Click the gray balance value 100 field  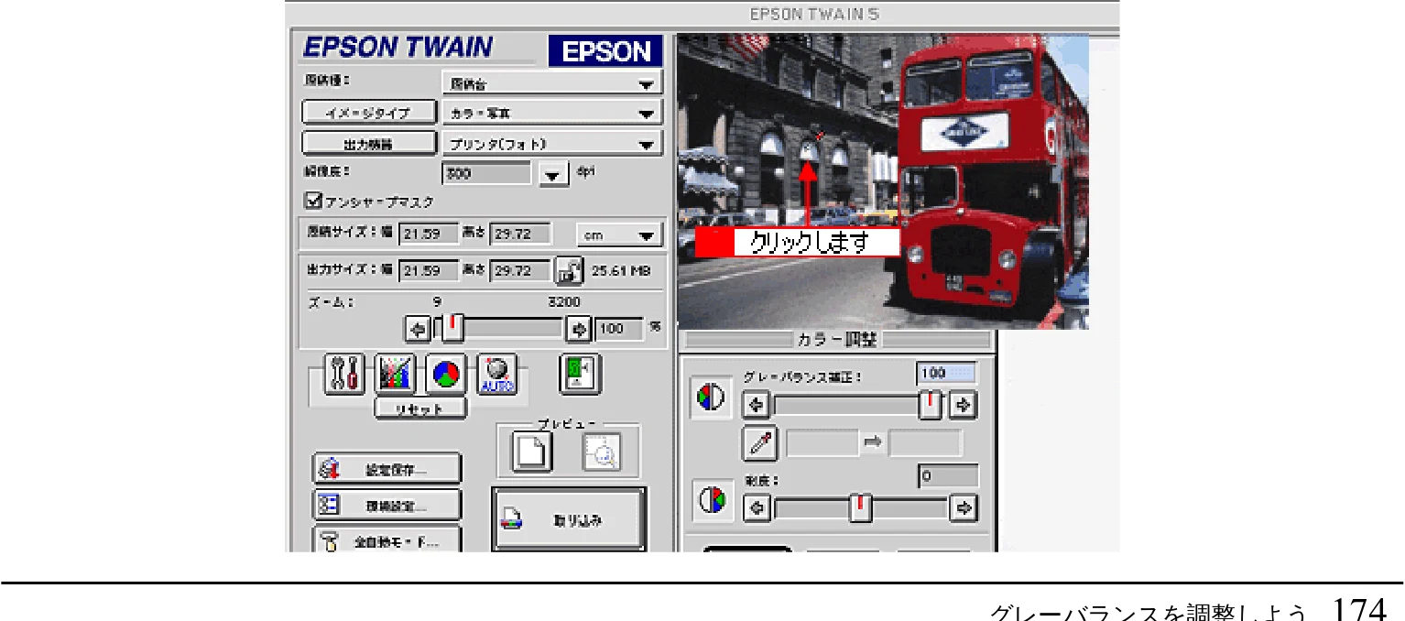click(947, 374)
